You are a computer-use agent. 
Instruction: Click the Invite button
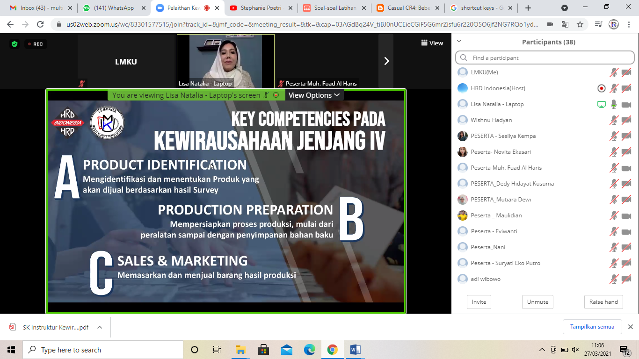479,302
